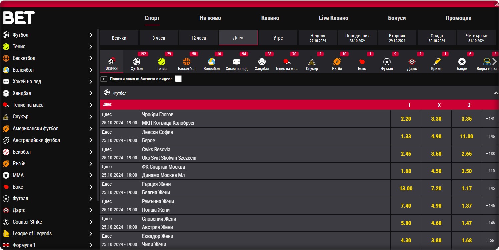Click the Basketball icon in sports filter bar

(187, 62)
